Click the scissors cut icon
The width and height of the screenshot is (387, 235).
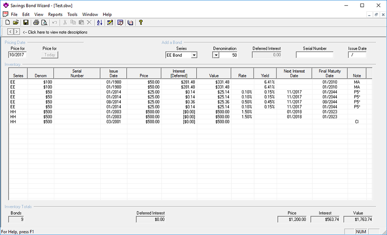click(65, 23)
